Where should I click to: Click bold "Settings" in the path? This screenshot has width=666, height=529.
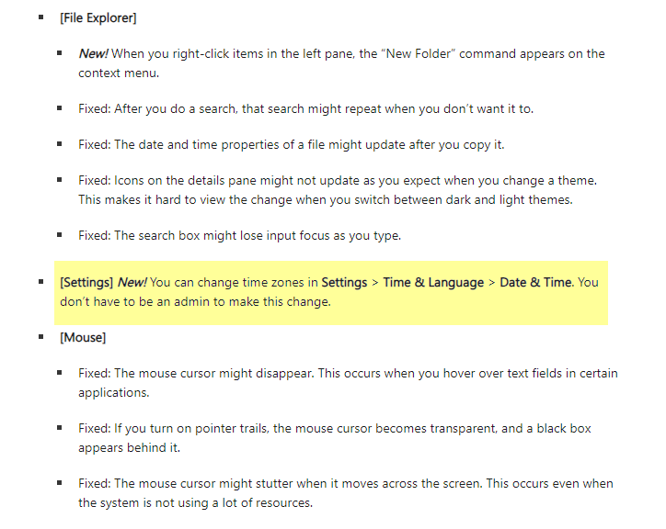[344, 282]
